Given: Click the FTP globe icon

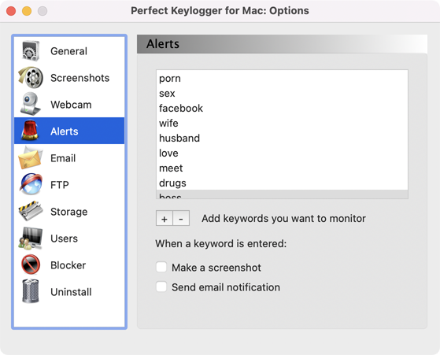Looking at the screenshot, I should click(31, 184).
